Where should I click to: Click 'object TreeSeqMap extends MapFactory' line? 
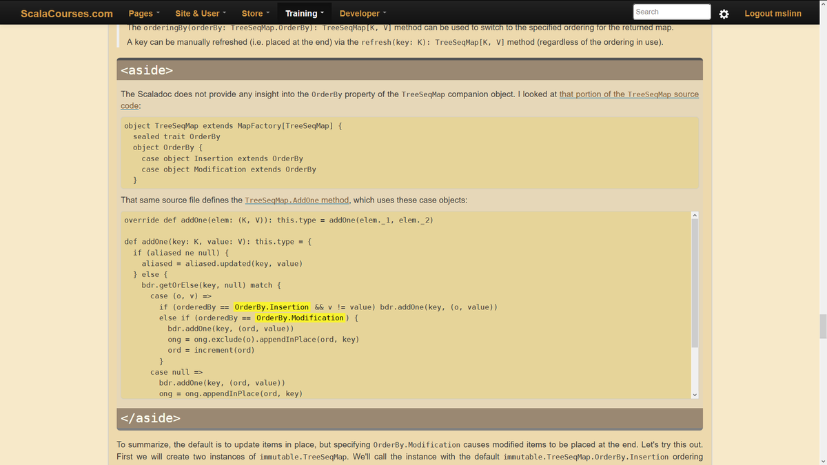[233, 126]
